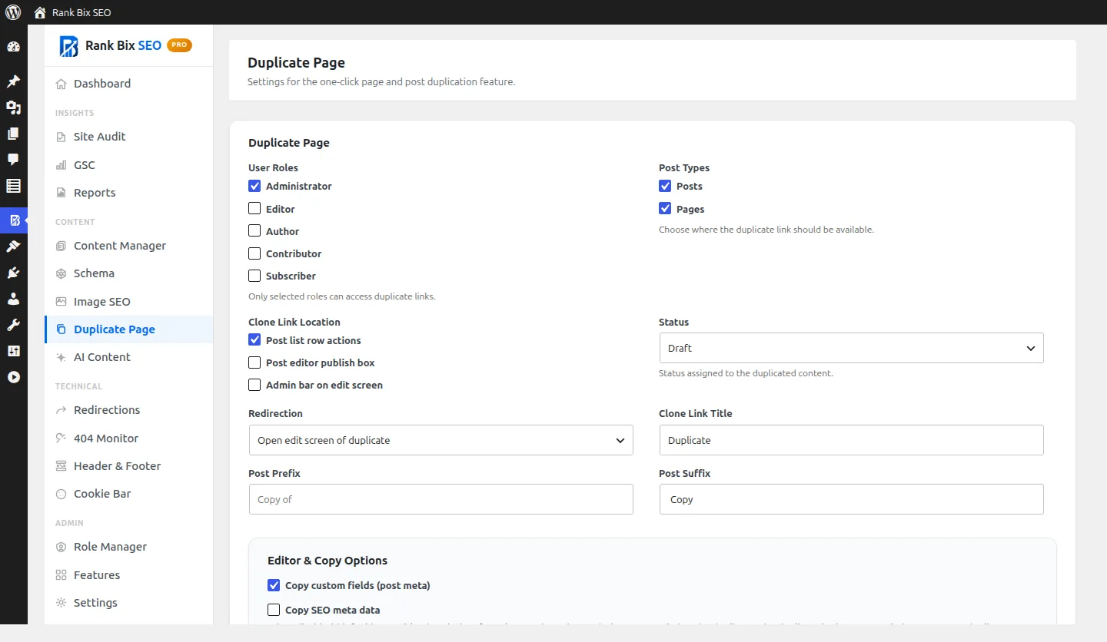Screen dimensions: 1107x642
Task: Open Tools via the wrench icon
Action: click(13, 325)
